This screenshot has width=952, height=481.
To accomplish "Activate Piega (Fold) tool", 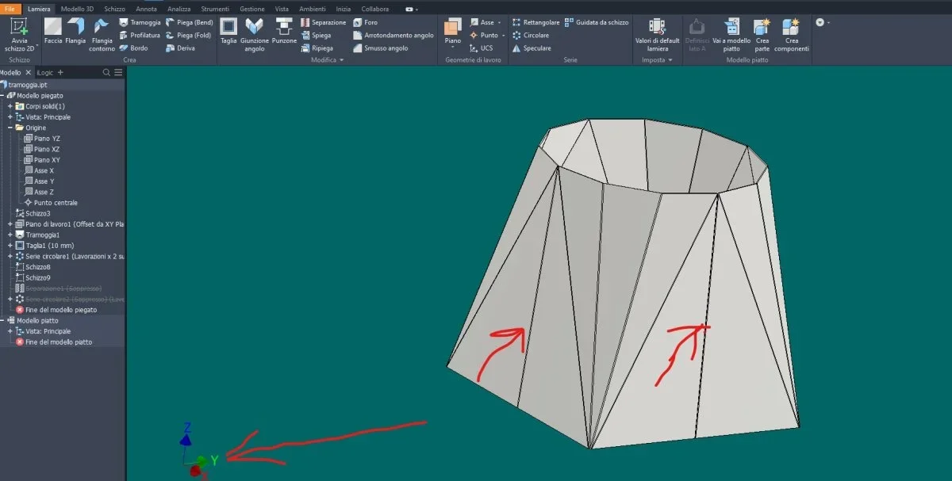I will click(x=188, y=36).
